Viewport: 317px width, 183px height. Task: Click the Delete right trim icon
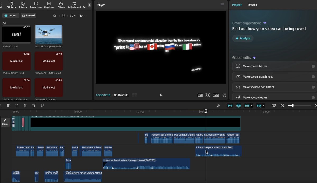[25, 106]
